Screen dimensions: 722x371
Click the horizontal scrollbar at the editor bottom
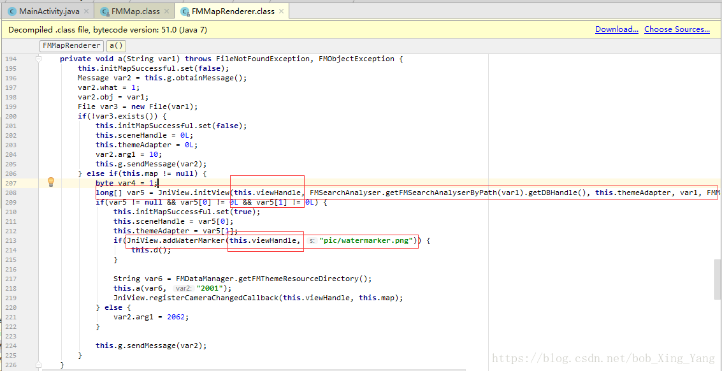[x=253, y=369]
